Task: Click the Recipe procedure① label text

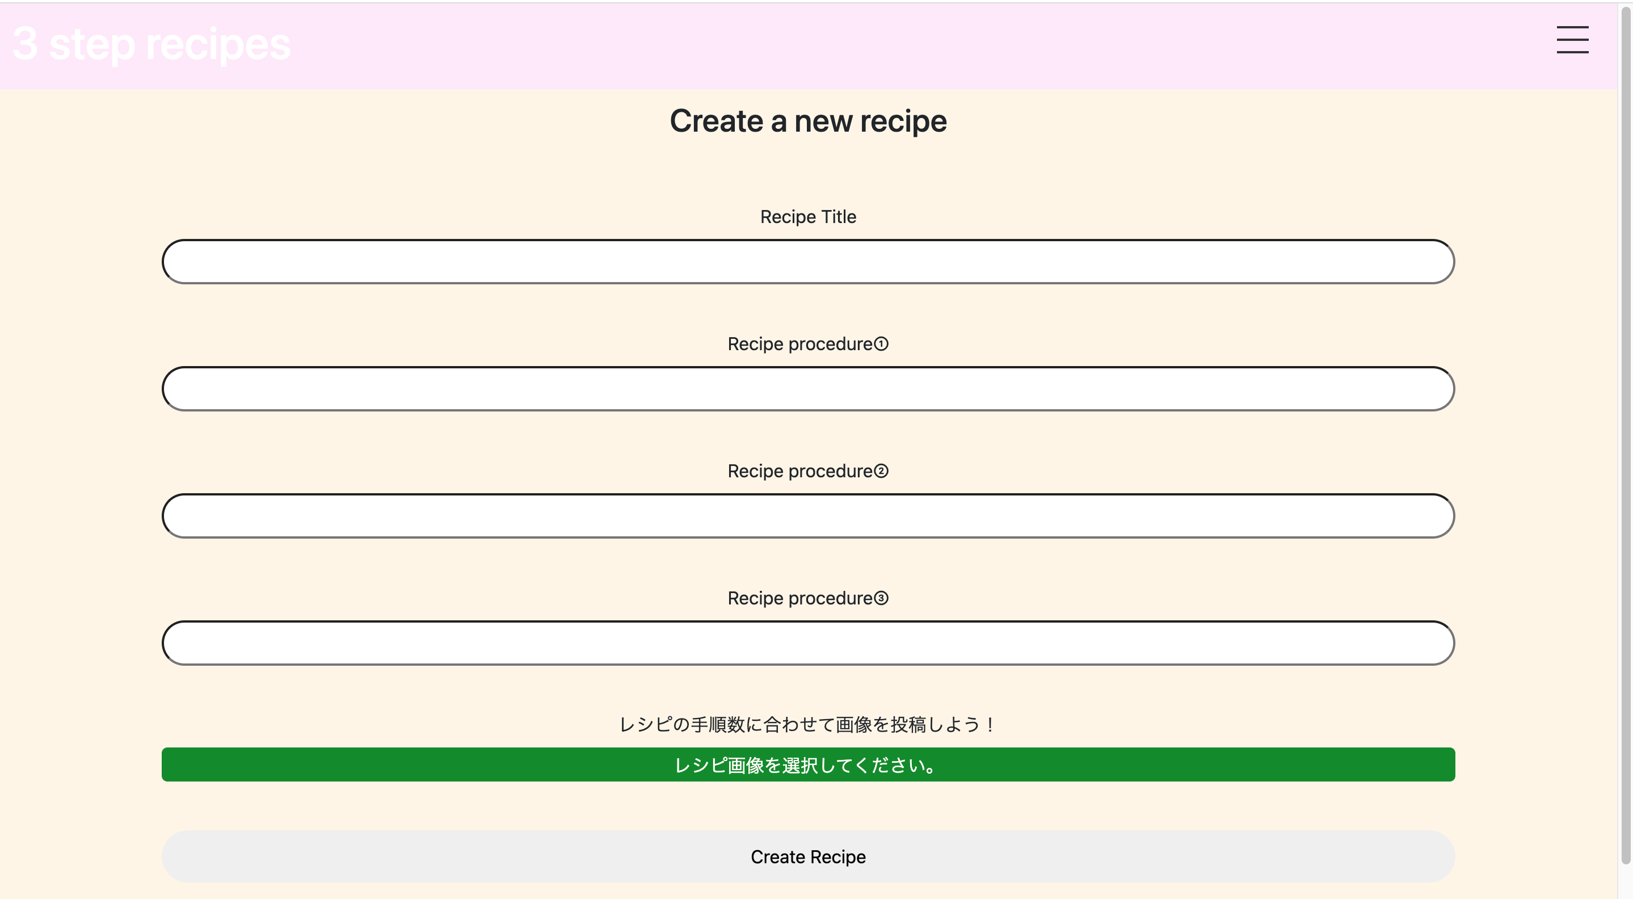Action: pos(808,343)
